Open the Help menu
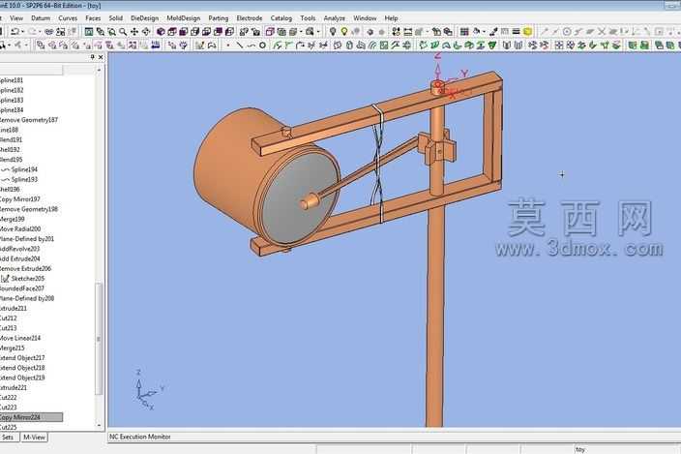The height and width of the screenshot is (454, 681). [x=392, y=18]
